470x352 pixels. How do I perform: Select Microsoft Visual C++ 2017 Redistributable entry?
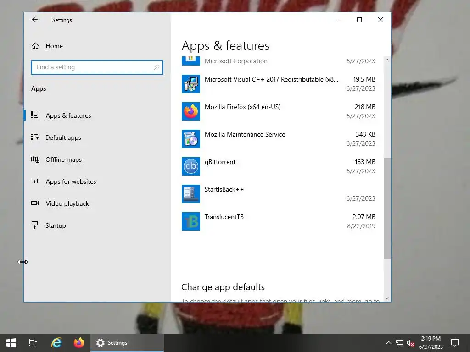[279, 84]
